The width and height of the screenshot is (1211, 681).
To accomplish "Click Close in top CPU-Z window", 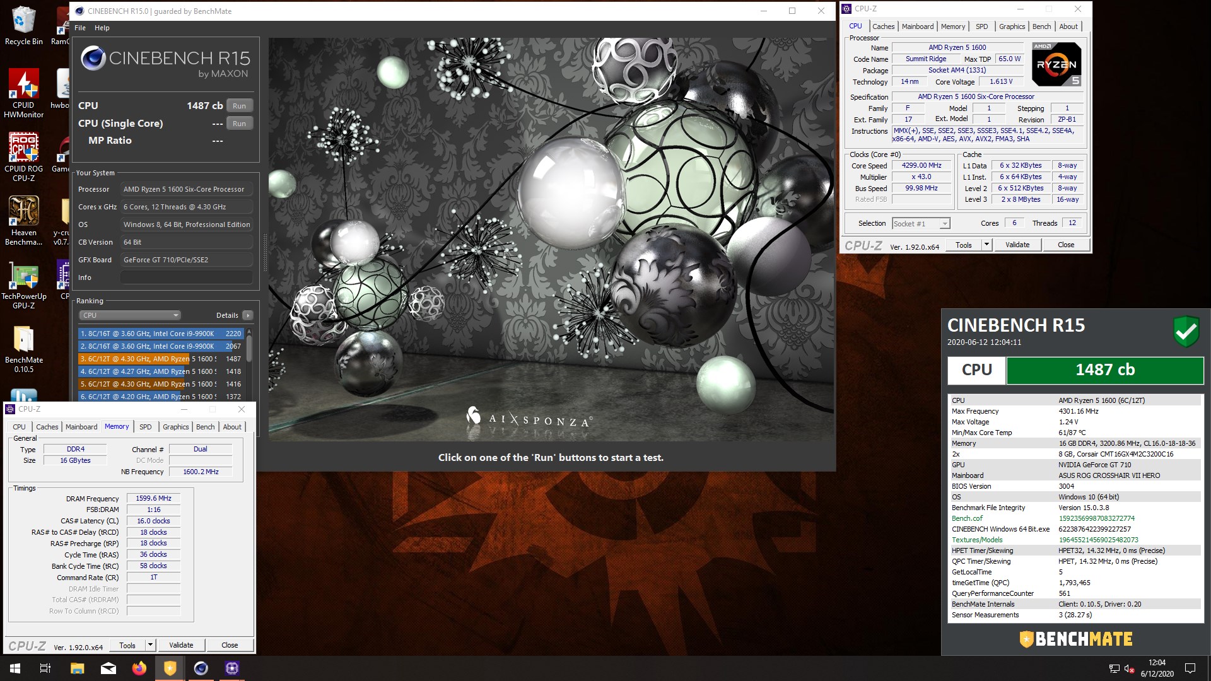I will 1066,245.
